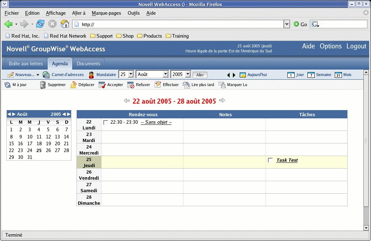Screen dimensions: 371x241
Task: Open the Edition menu
Action: (x=32, y=13)
